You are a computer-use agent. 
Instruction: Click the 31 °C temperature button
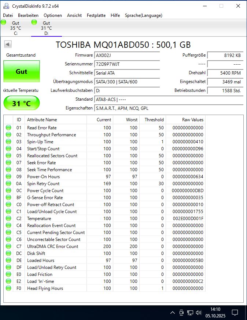(22, 103)
